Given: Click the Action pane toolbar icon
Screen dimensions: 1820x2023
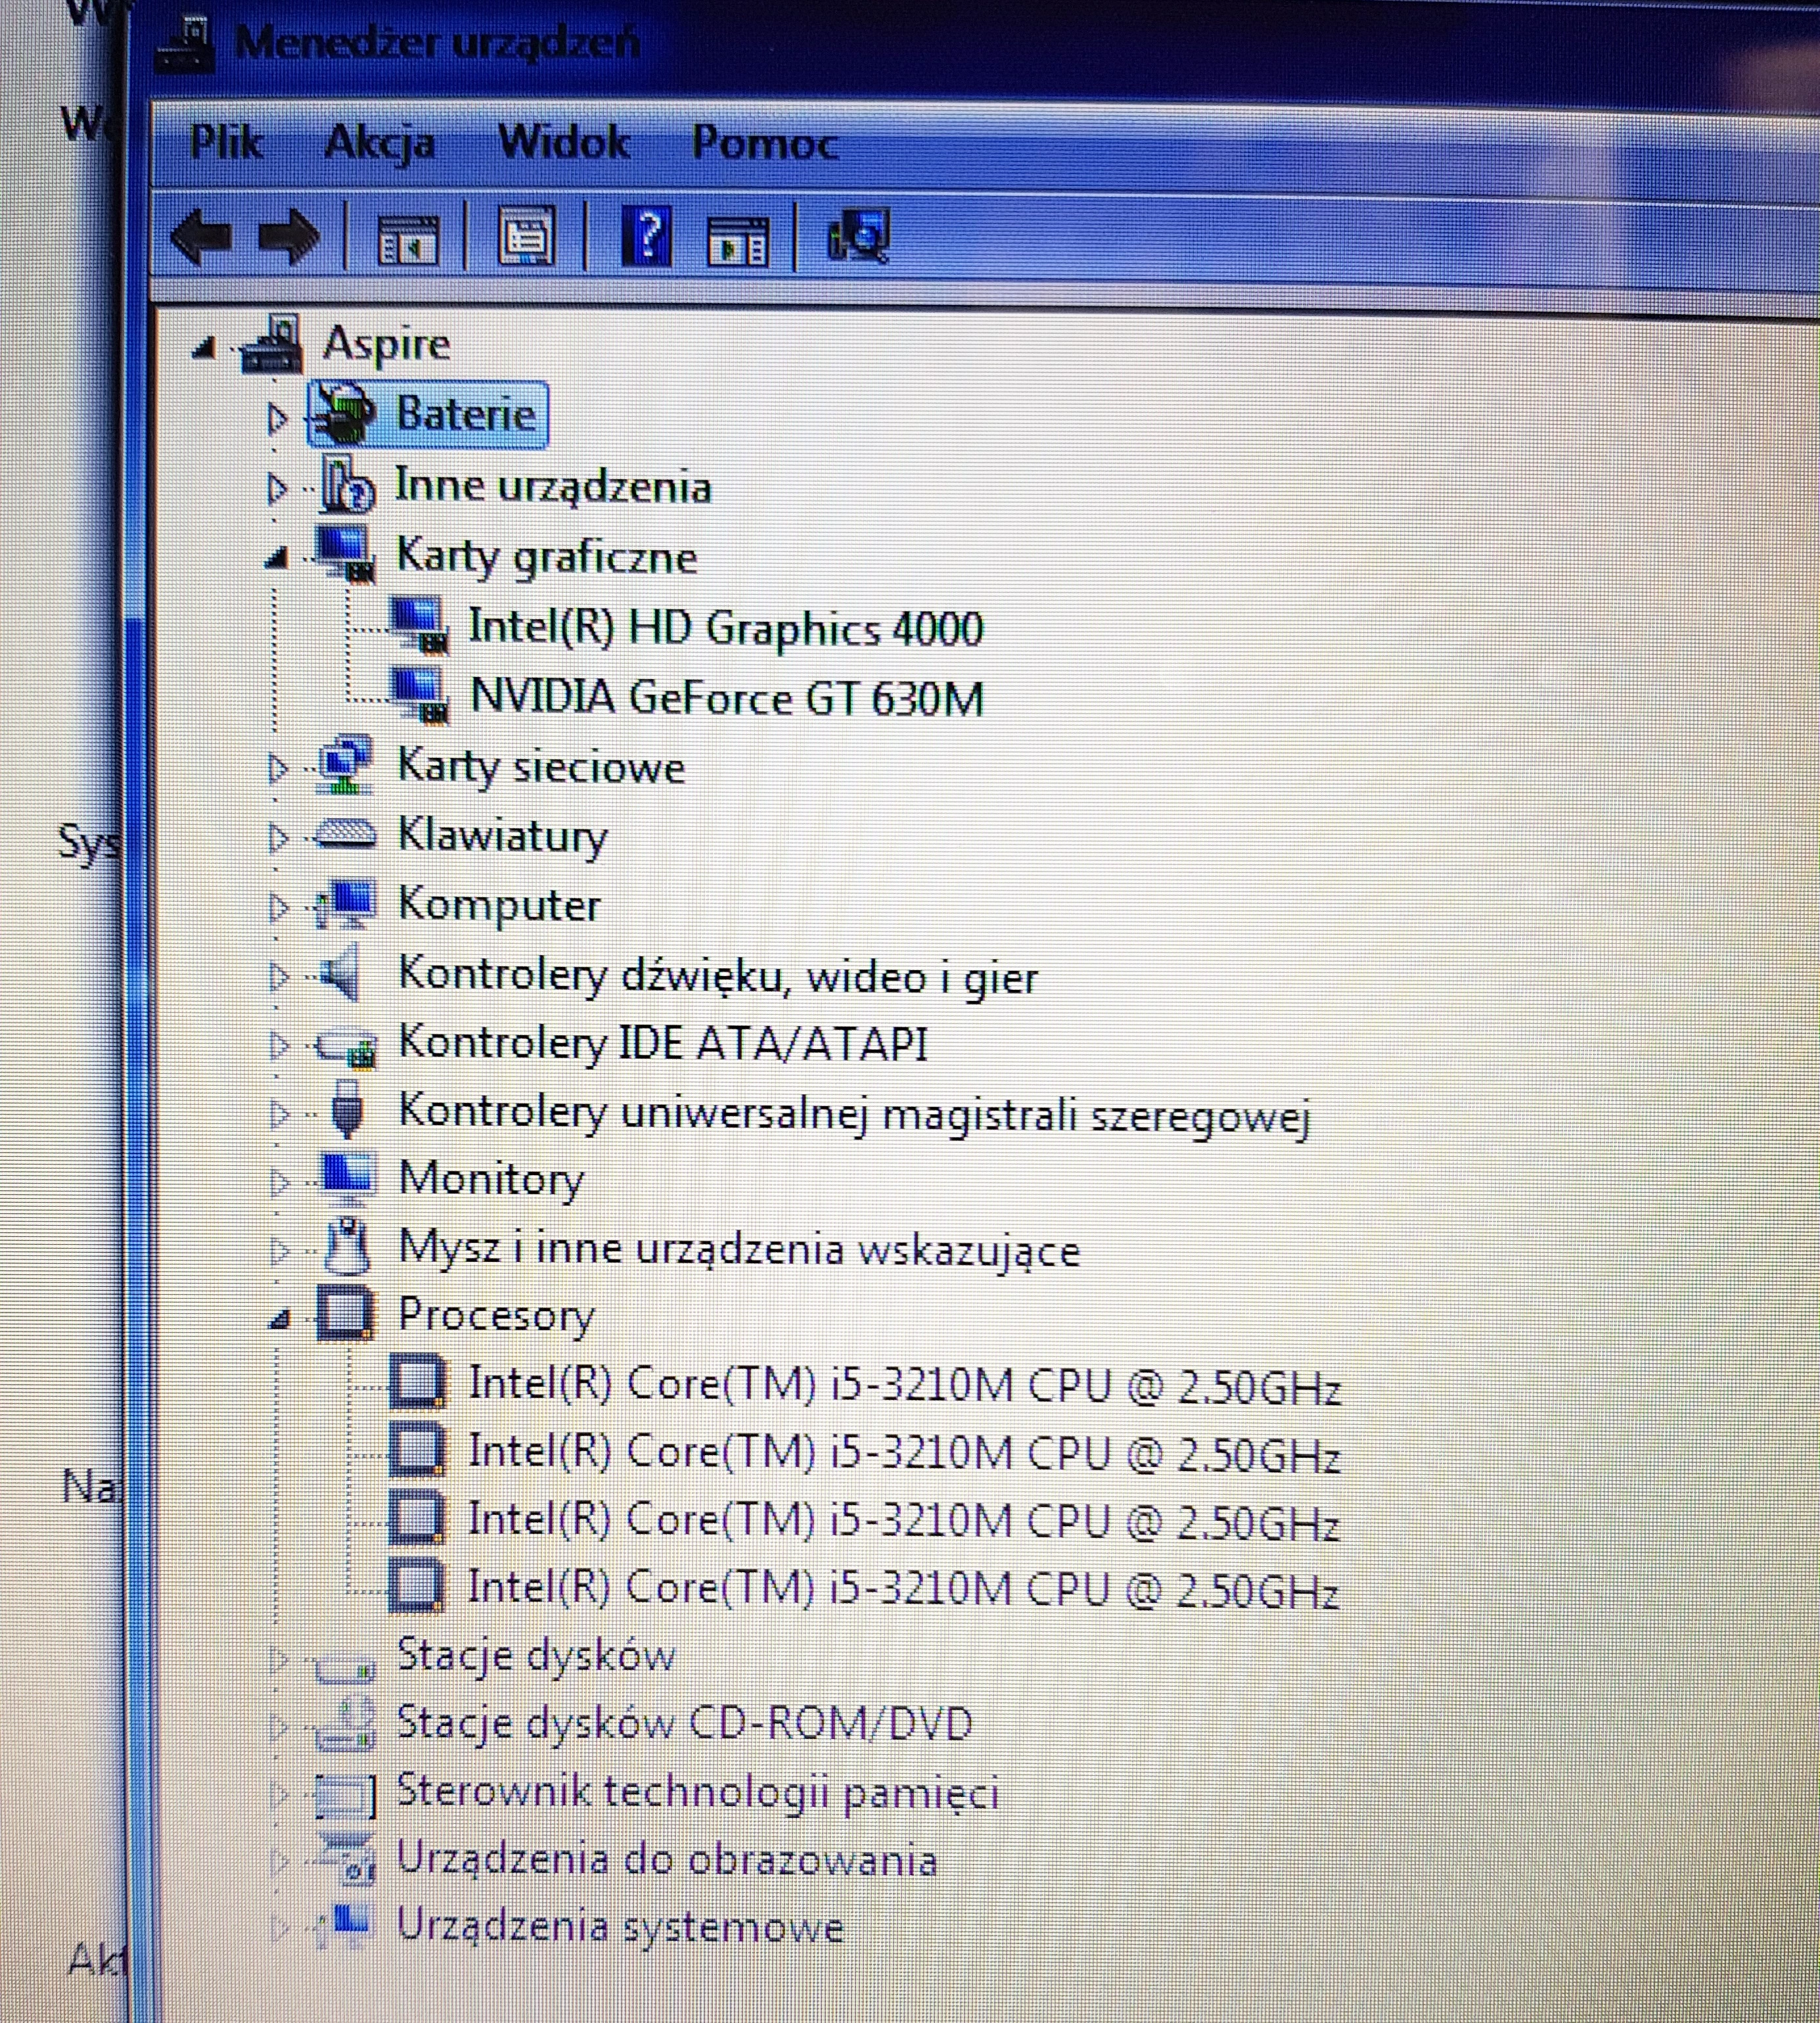Looking at the screenshot, I should (738, 240).
